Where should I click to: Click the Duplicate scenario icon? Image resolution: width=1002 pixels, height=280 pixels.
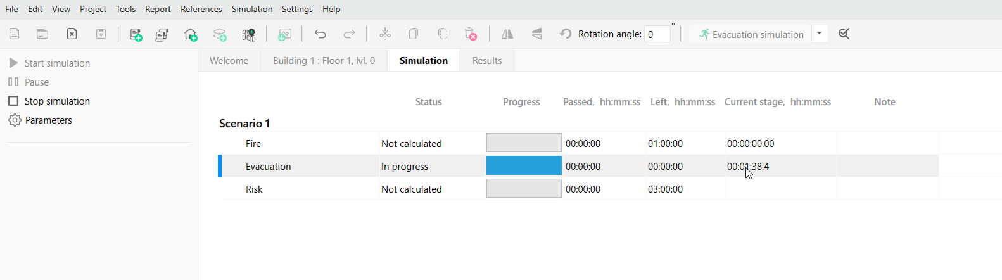[x=162, y=34]
